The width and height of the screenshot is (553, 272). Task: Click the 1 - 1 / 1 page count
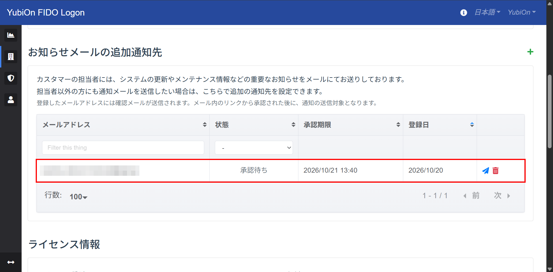435,196
